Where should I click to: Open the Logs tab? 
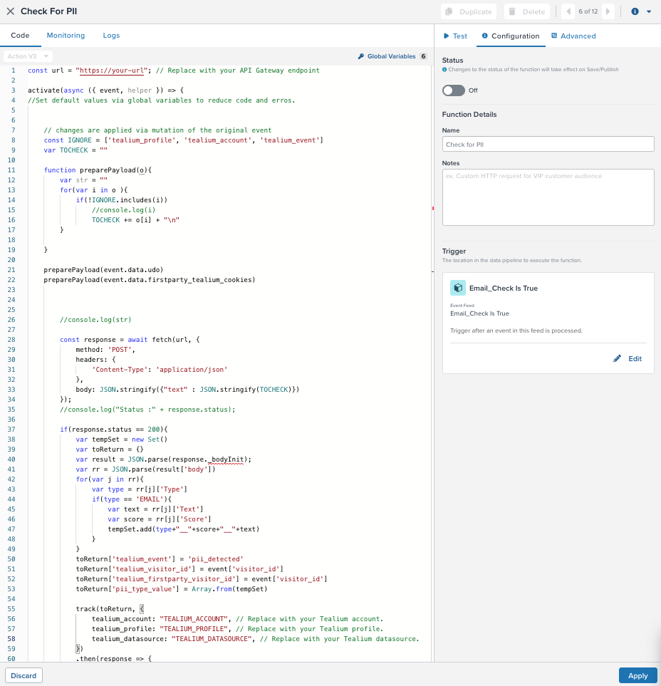pos(111,36)
